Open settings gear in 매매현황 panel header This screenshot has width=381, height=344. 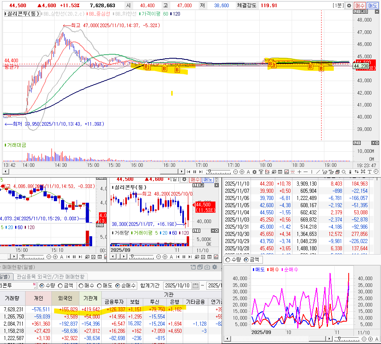[215, 267]
